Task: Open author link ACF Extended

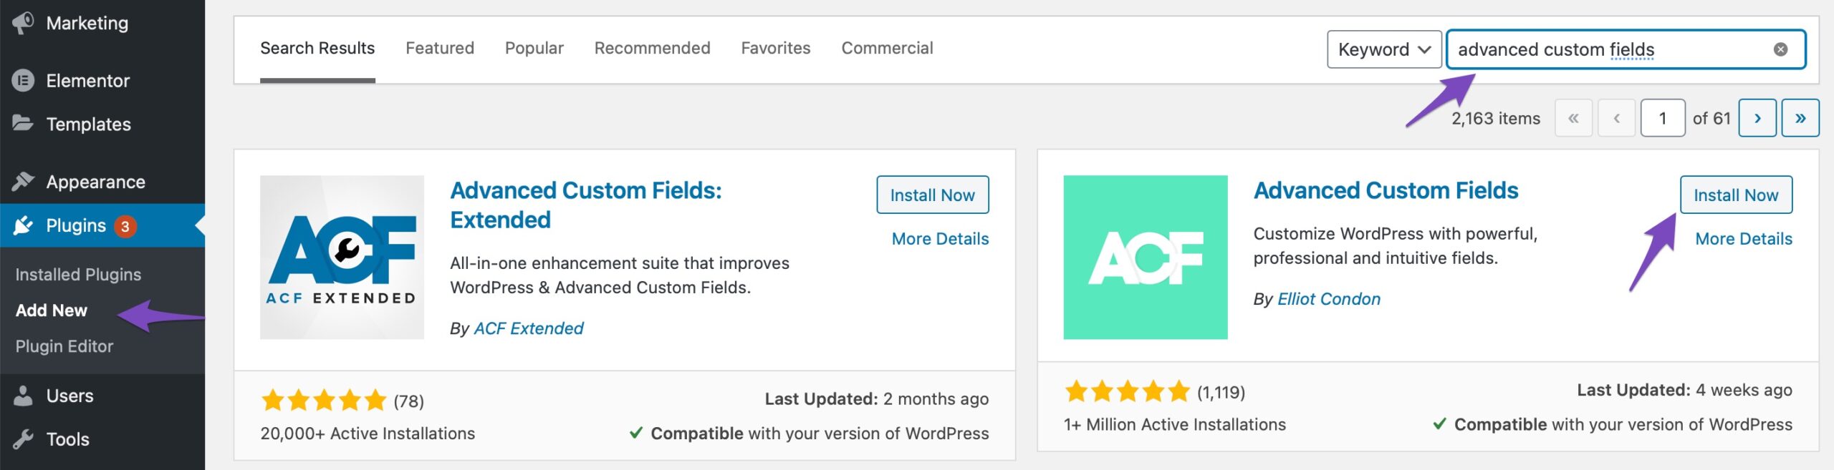Action: 529,328
